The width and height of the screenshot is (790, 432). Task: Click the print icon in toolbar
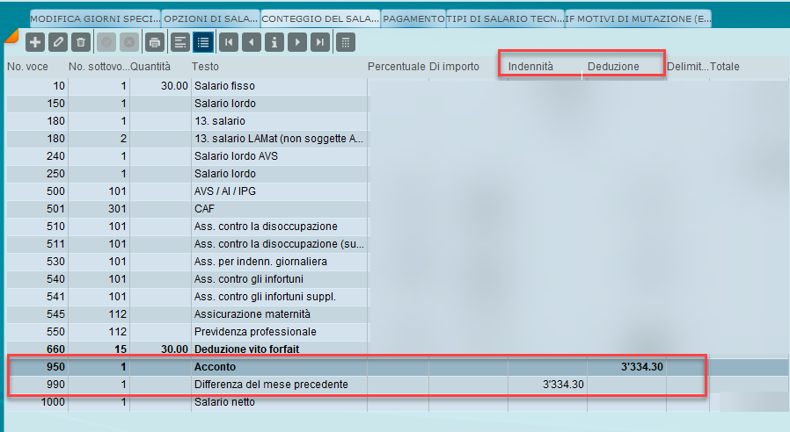pyautogui.click(x=155, y=41)
